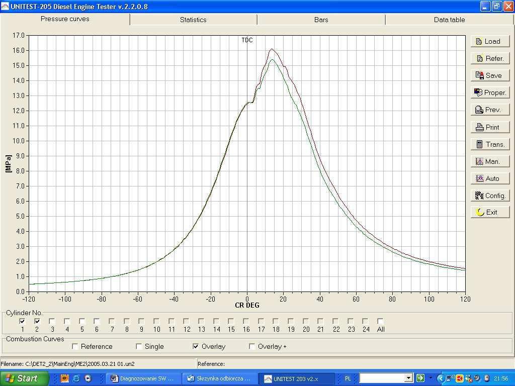Open the toolbar options arrow next to Go
Image resolution: width=515 pixels, height=386 pixels.
click(x=431, y=378)
